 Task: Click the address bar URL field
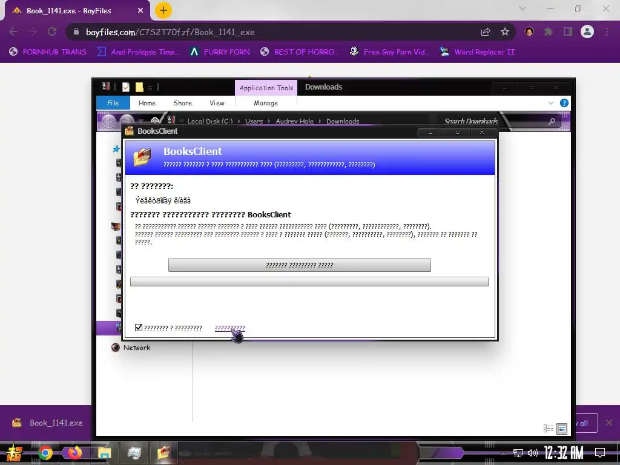tap(273, 32)
